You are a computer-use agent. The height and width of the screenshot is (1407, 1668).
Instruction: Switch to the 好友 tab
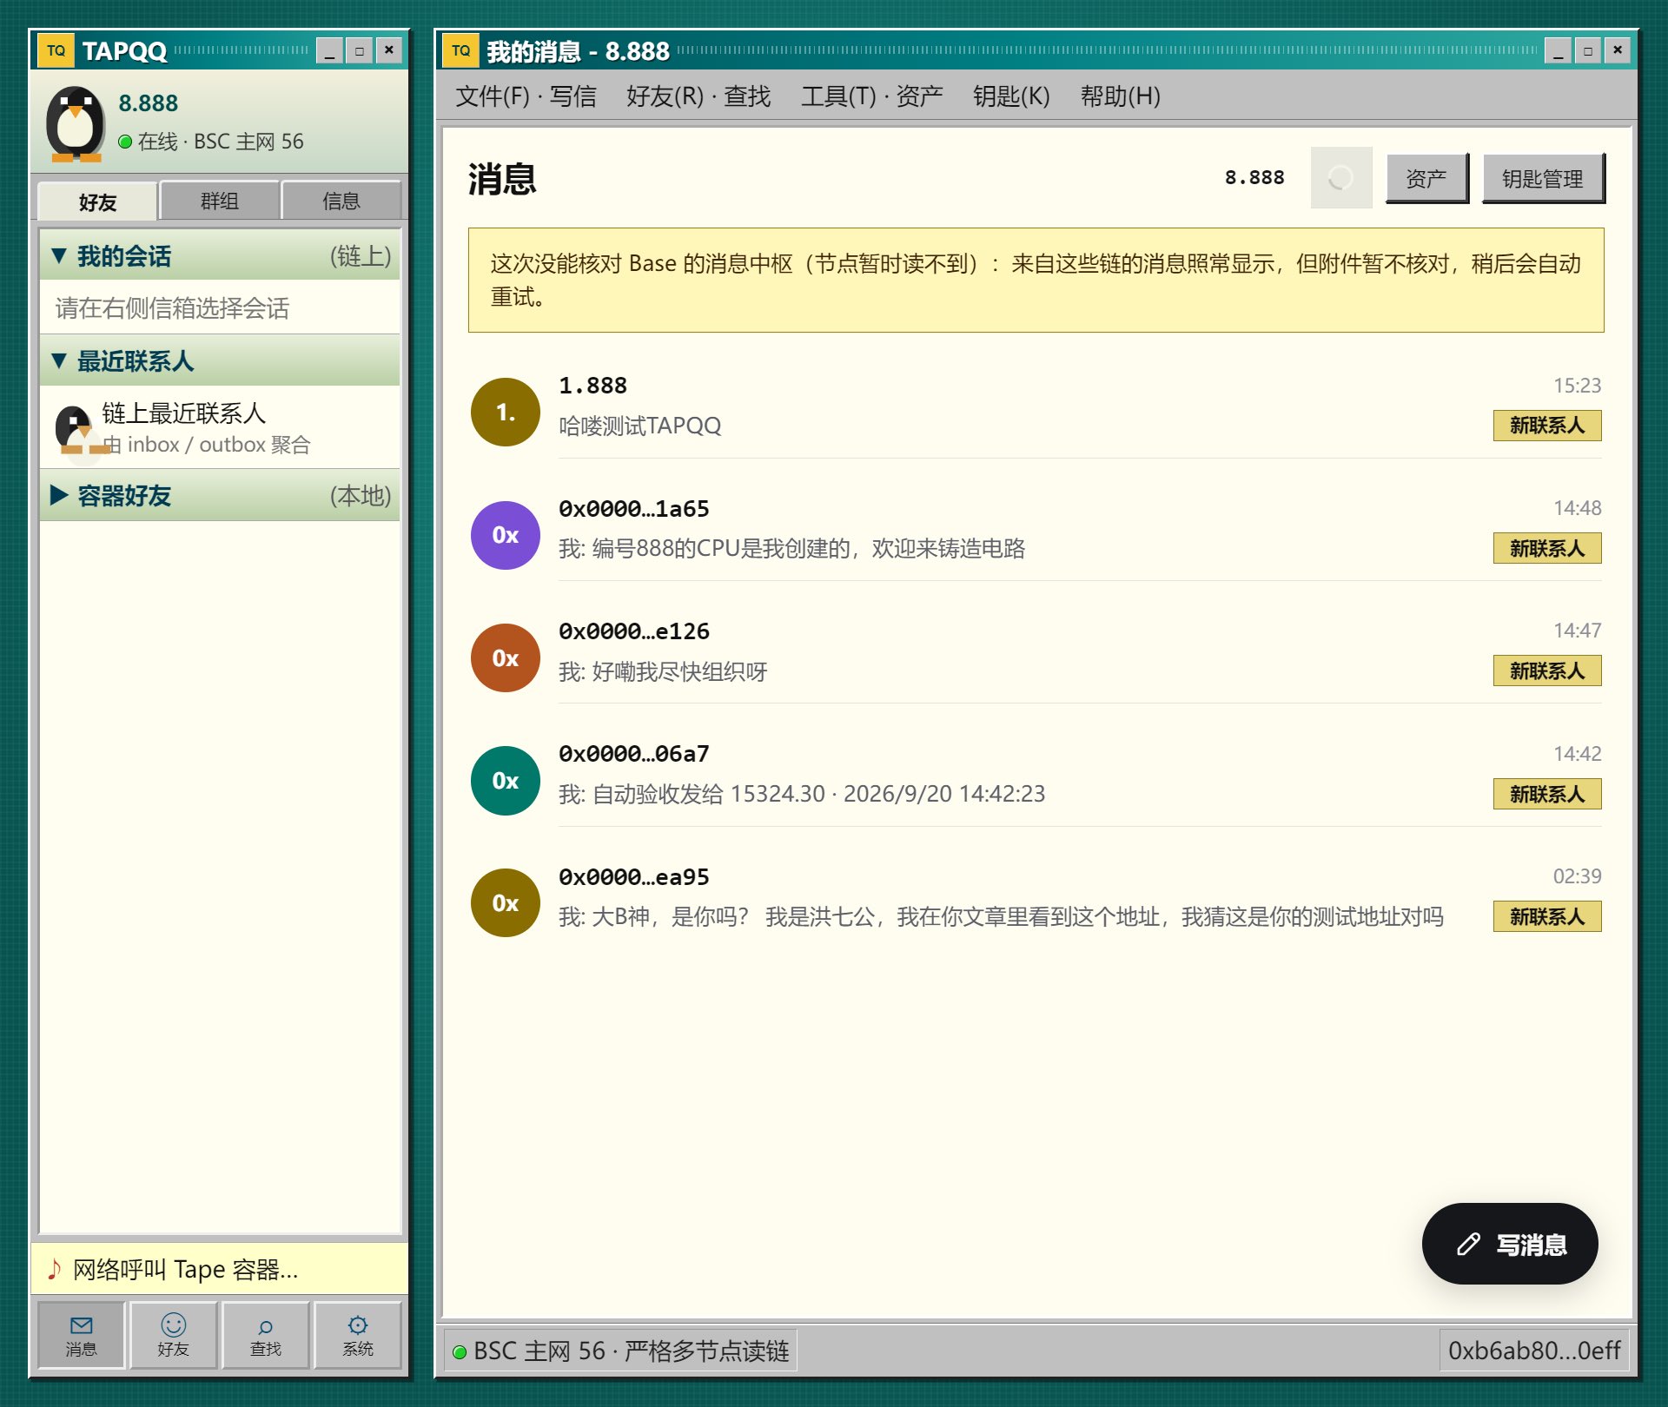pyautogui.click(x=97, y=201)
